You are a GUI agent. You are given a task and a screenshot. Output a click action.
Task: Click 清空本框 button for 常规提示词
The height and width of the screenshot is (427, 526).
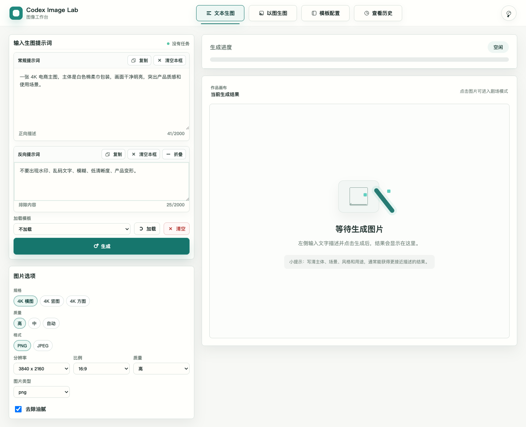(169, 61)
